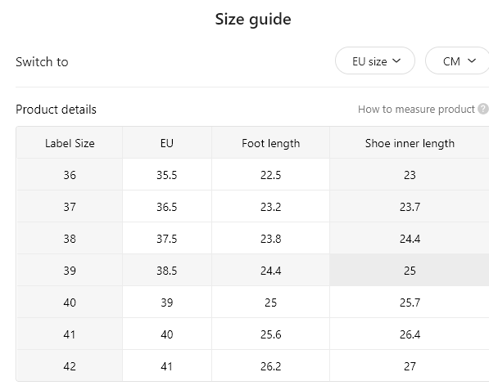Select the Label Size column header
Screen dimensions: 489x390
pos(70,143)
